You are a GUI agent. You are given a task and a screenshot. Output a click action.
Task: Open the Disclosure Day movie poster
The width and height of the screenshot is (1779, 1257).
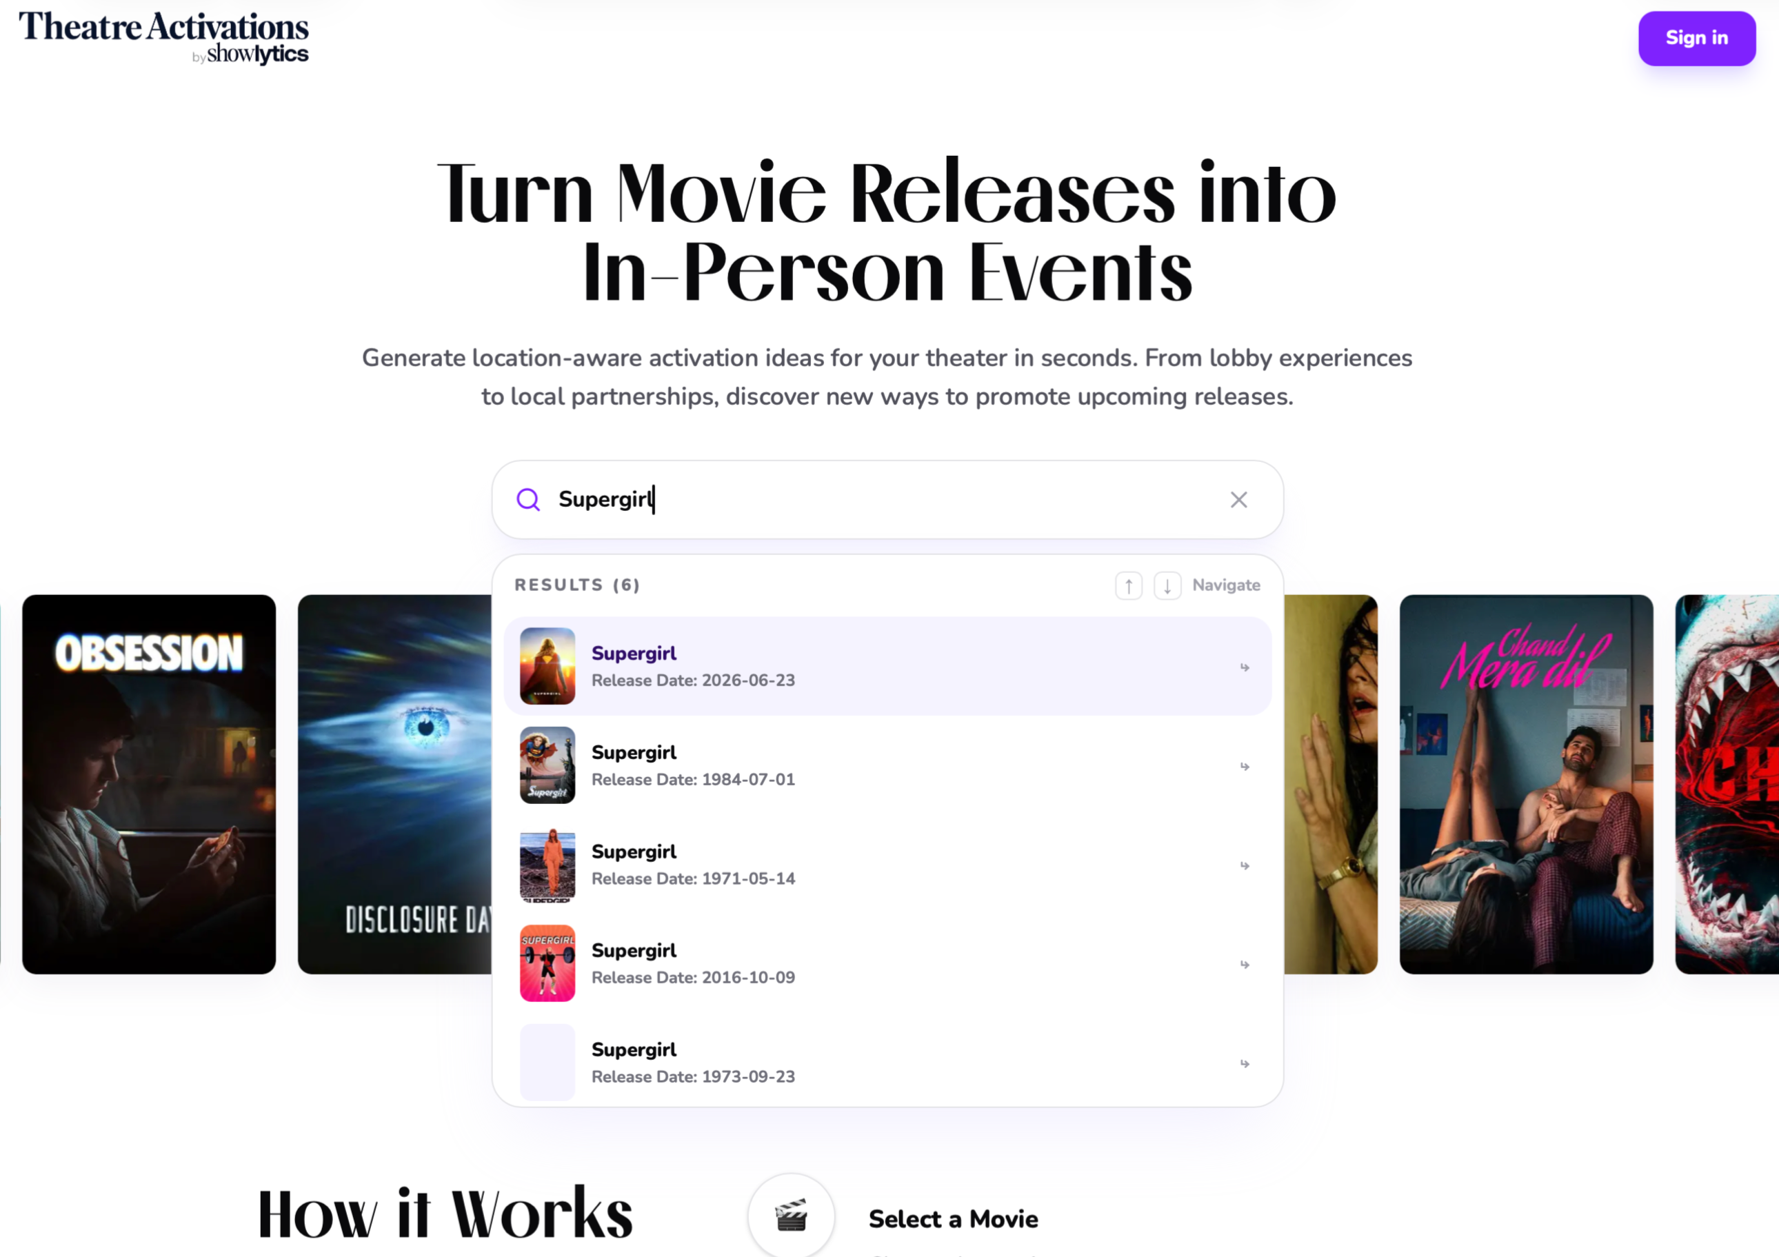(394, 784)
